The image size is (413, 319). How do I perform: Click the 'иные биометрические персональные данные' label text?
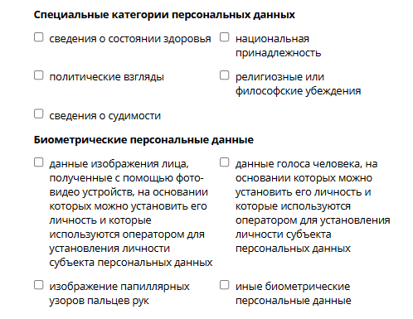pos(294,293)
